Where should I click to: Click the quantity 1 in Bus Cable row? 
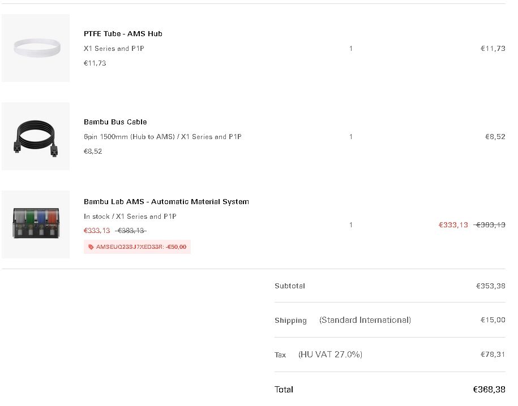click(351, 137)
